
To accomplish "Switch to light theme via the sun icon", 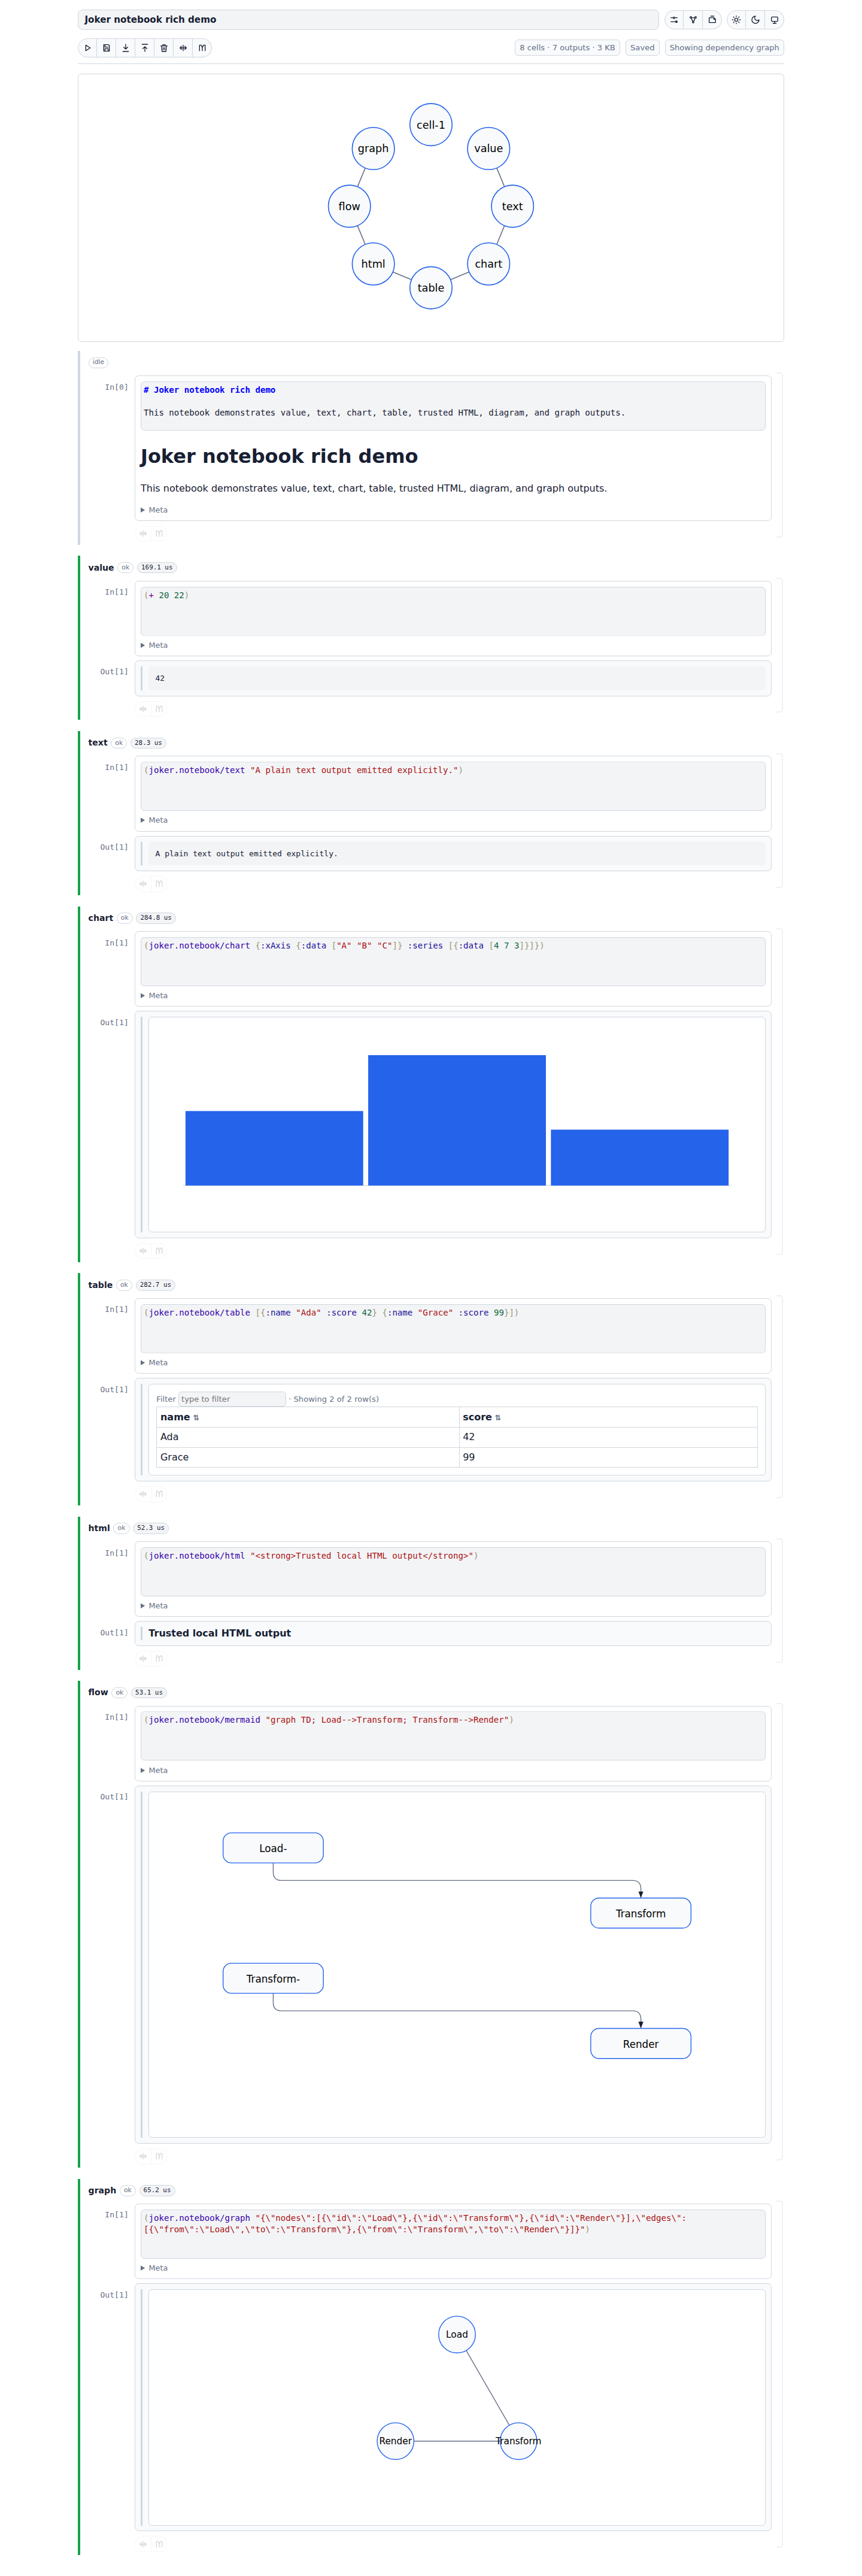I will [x=736, y=20].
